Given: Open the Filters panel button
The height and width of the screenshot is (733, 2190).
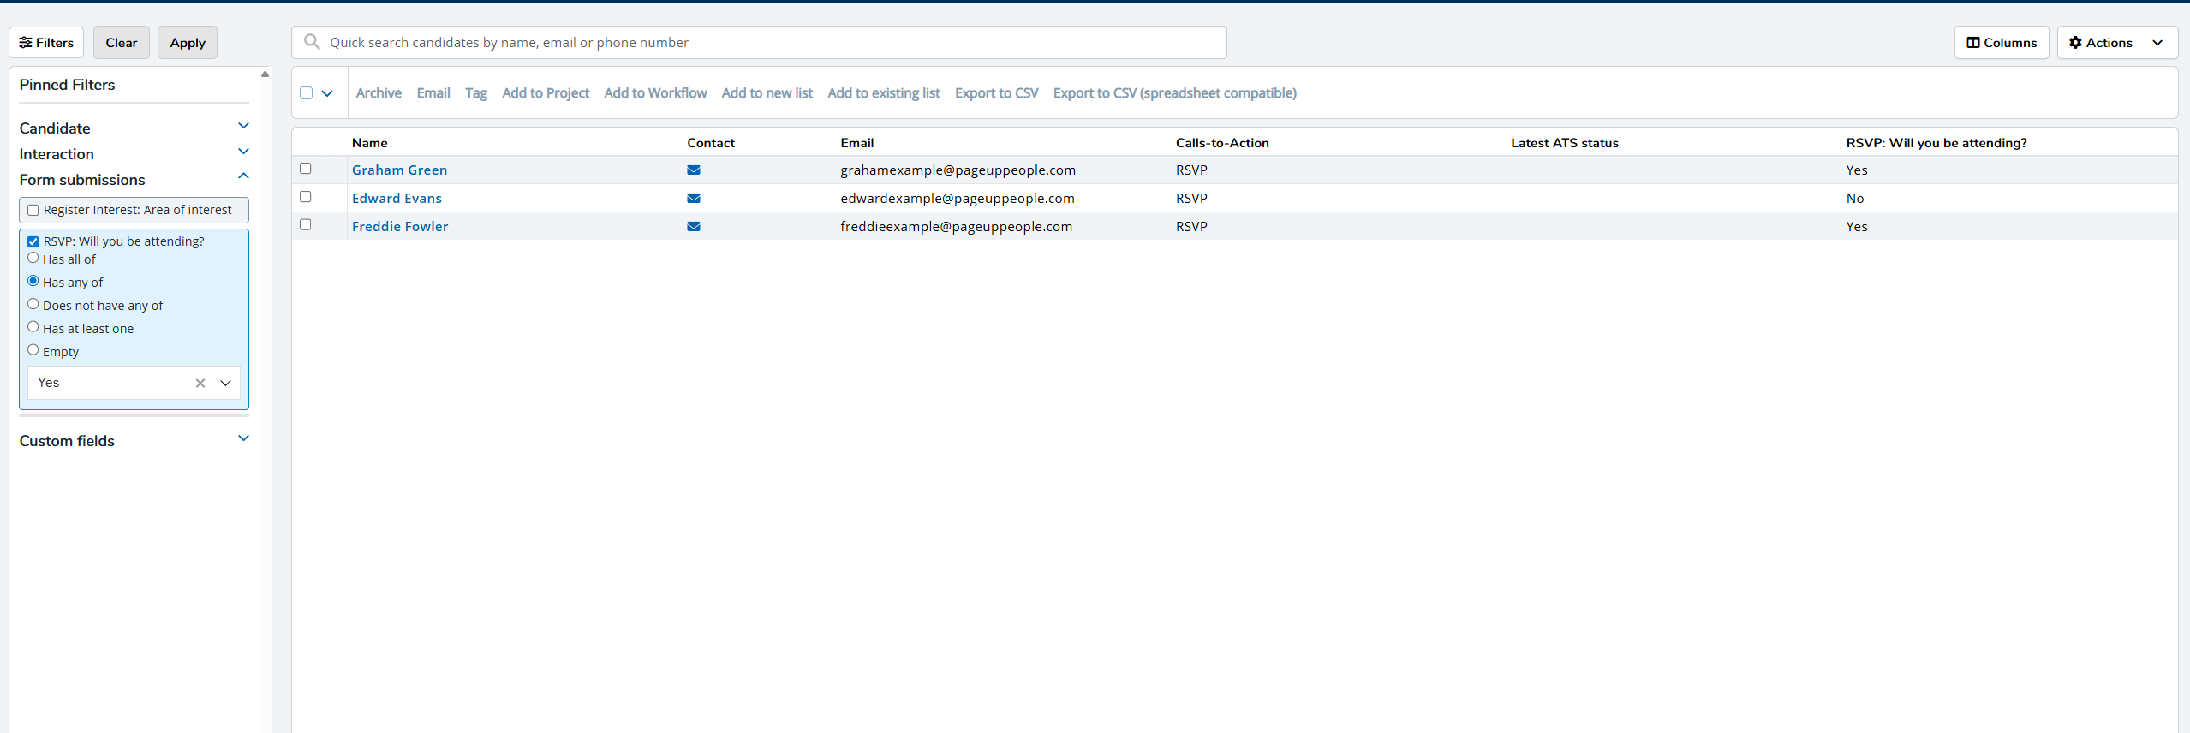Looking at the screenshot, I should tap(46, 42).
